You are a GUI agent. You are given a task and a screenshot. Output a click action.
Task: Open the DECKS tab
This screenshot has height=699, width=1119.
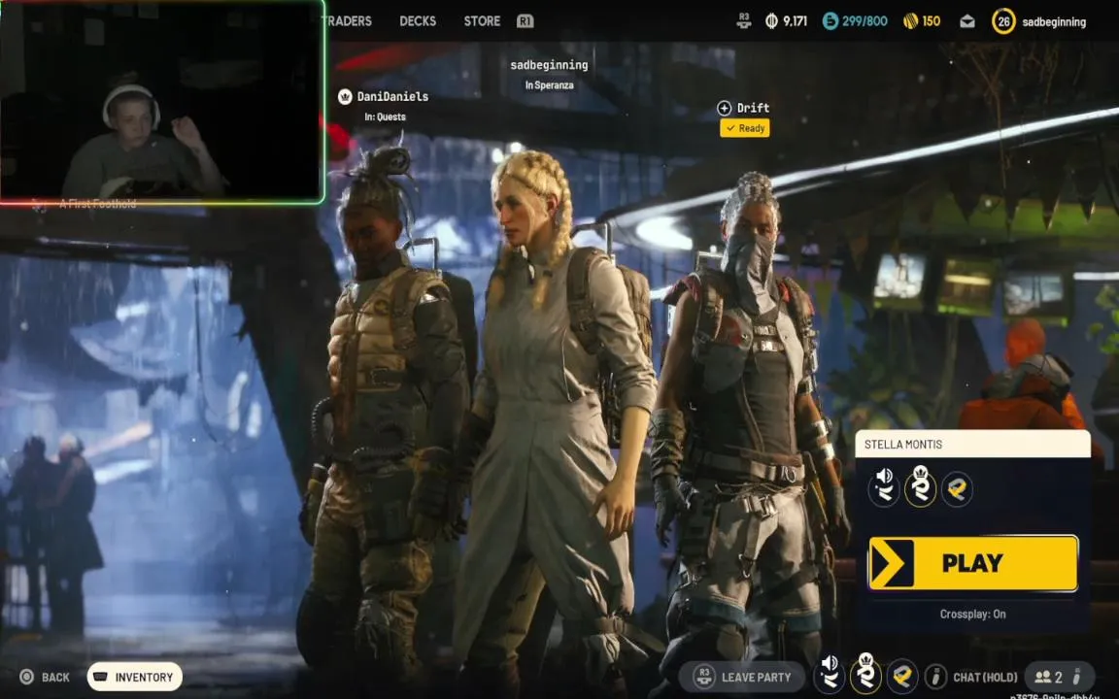click(418, 20)
